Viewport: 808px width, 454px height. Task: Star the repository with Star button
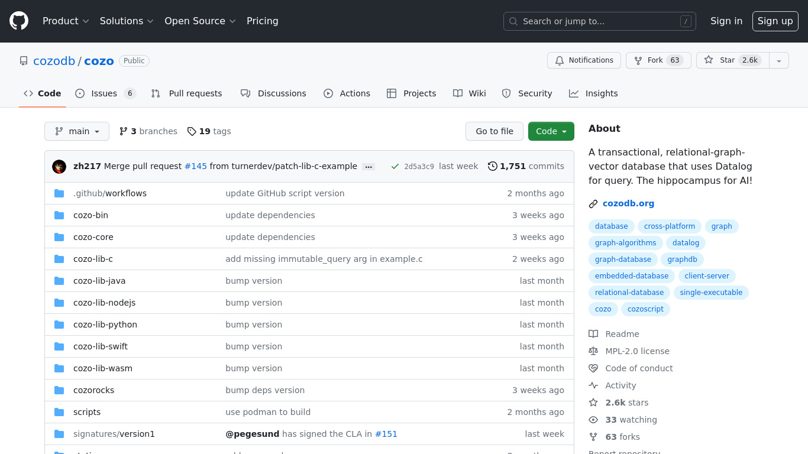tap(733, 60)
